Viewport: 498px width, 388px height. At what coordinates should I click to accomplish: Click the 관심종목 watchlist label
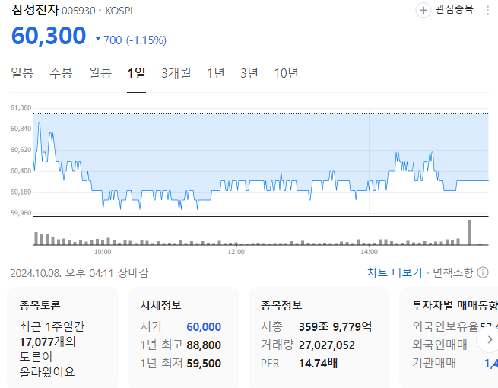tap(454, 10)
